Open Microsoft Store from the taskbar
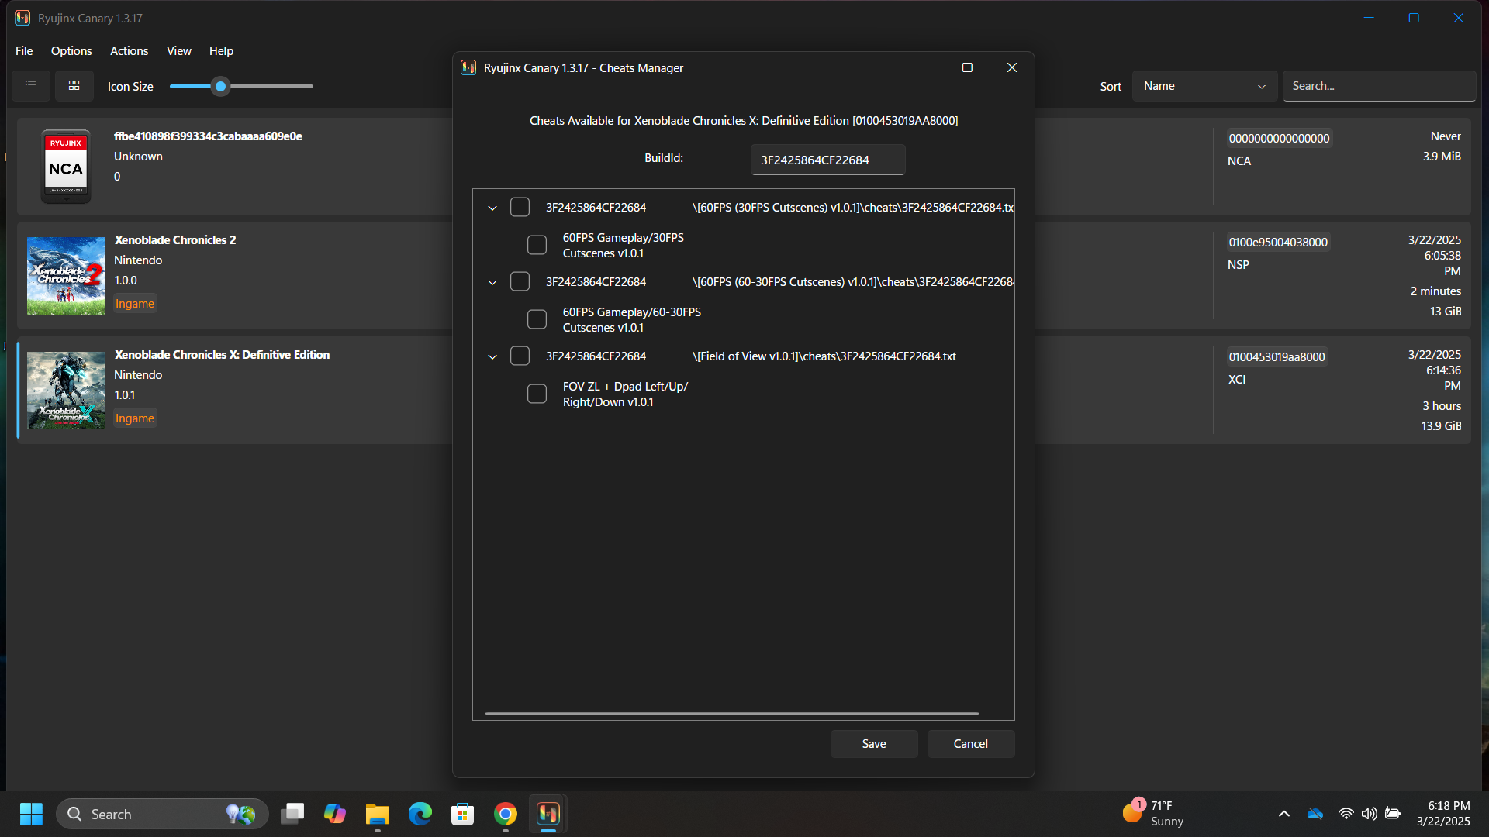This screenshot has height=837, width=1489. coord(463,814)
